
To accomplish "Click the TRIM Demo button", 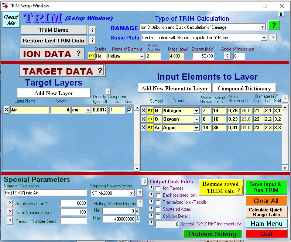I will point(54,30).
